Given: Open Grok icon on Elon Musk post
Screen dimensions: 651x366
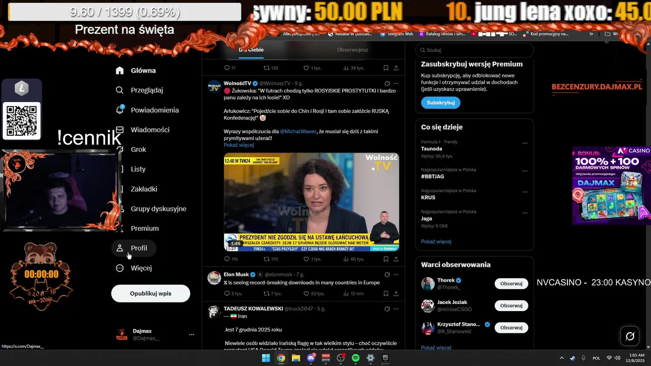Looking at the screenshot, I should [x=387, y=274].
